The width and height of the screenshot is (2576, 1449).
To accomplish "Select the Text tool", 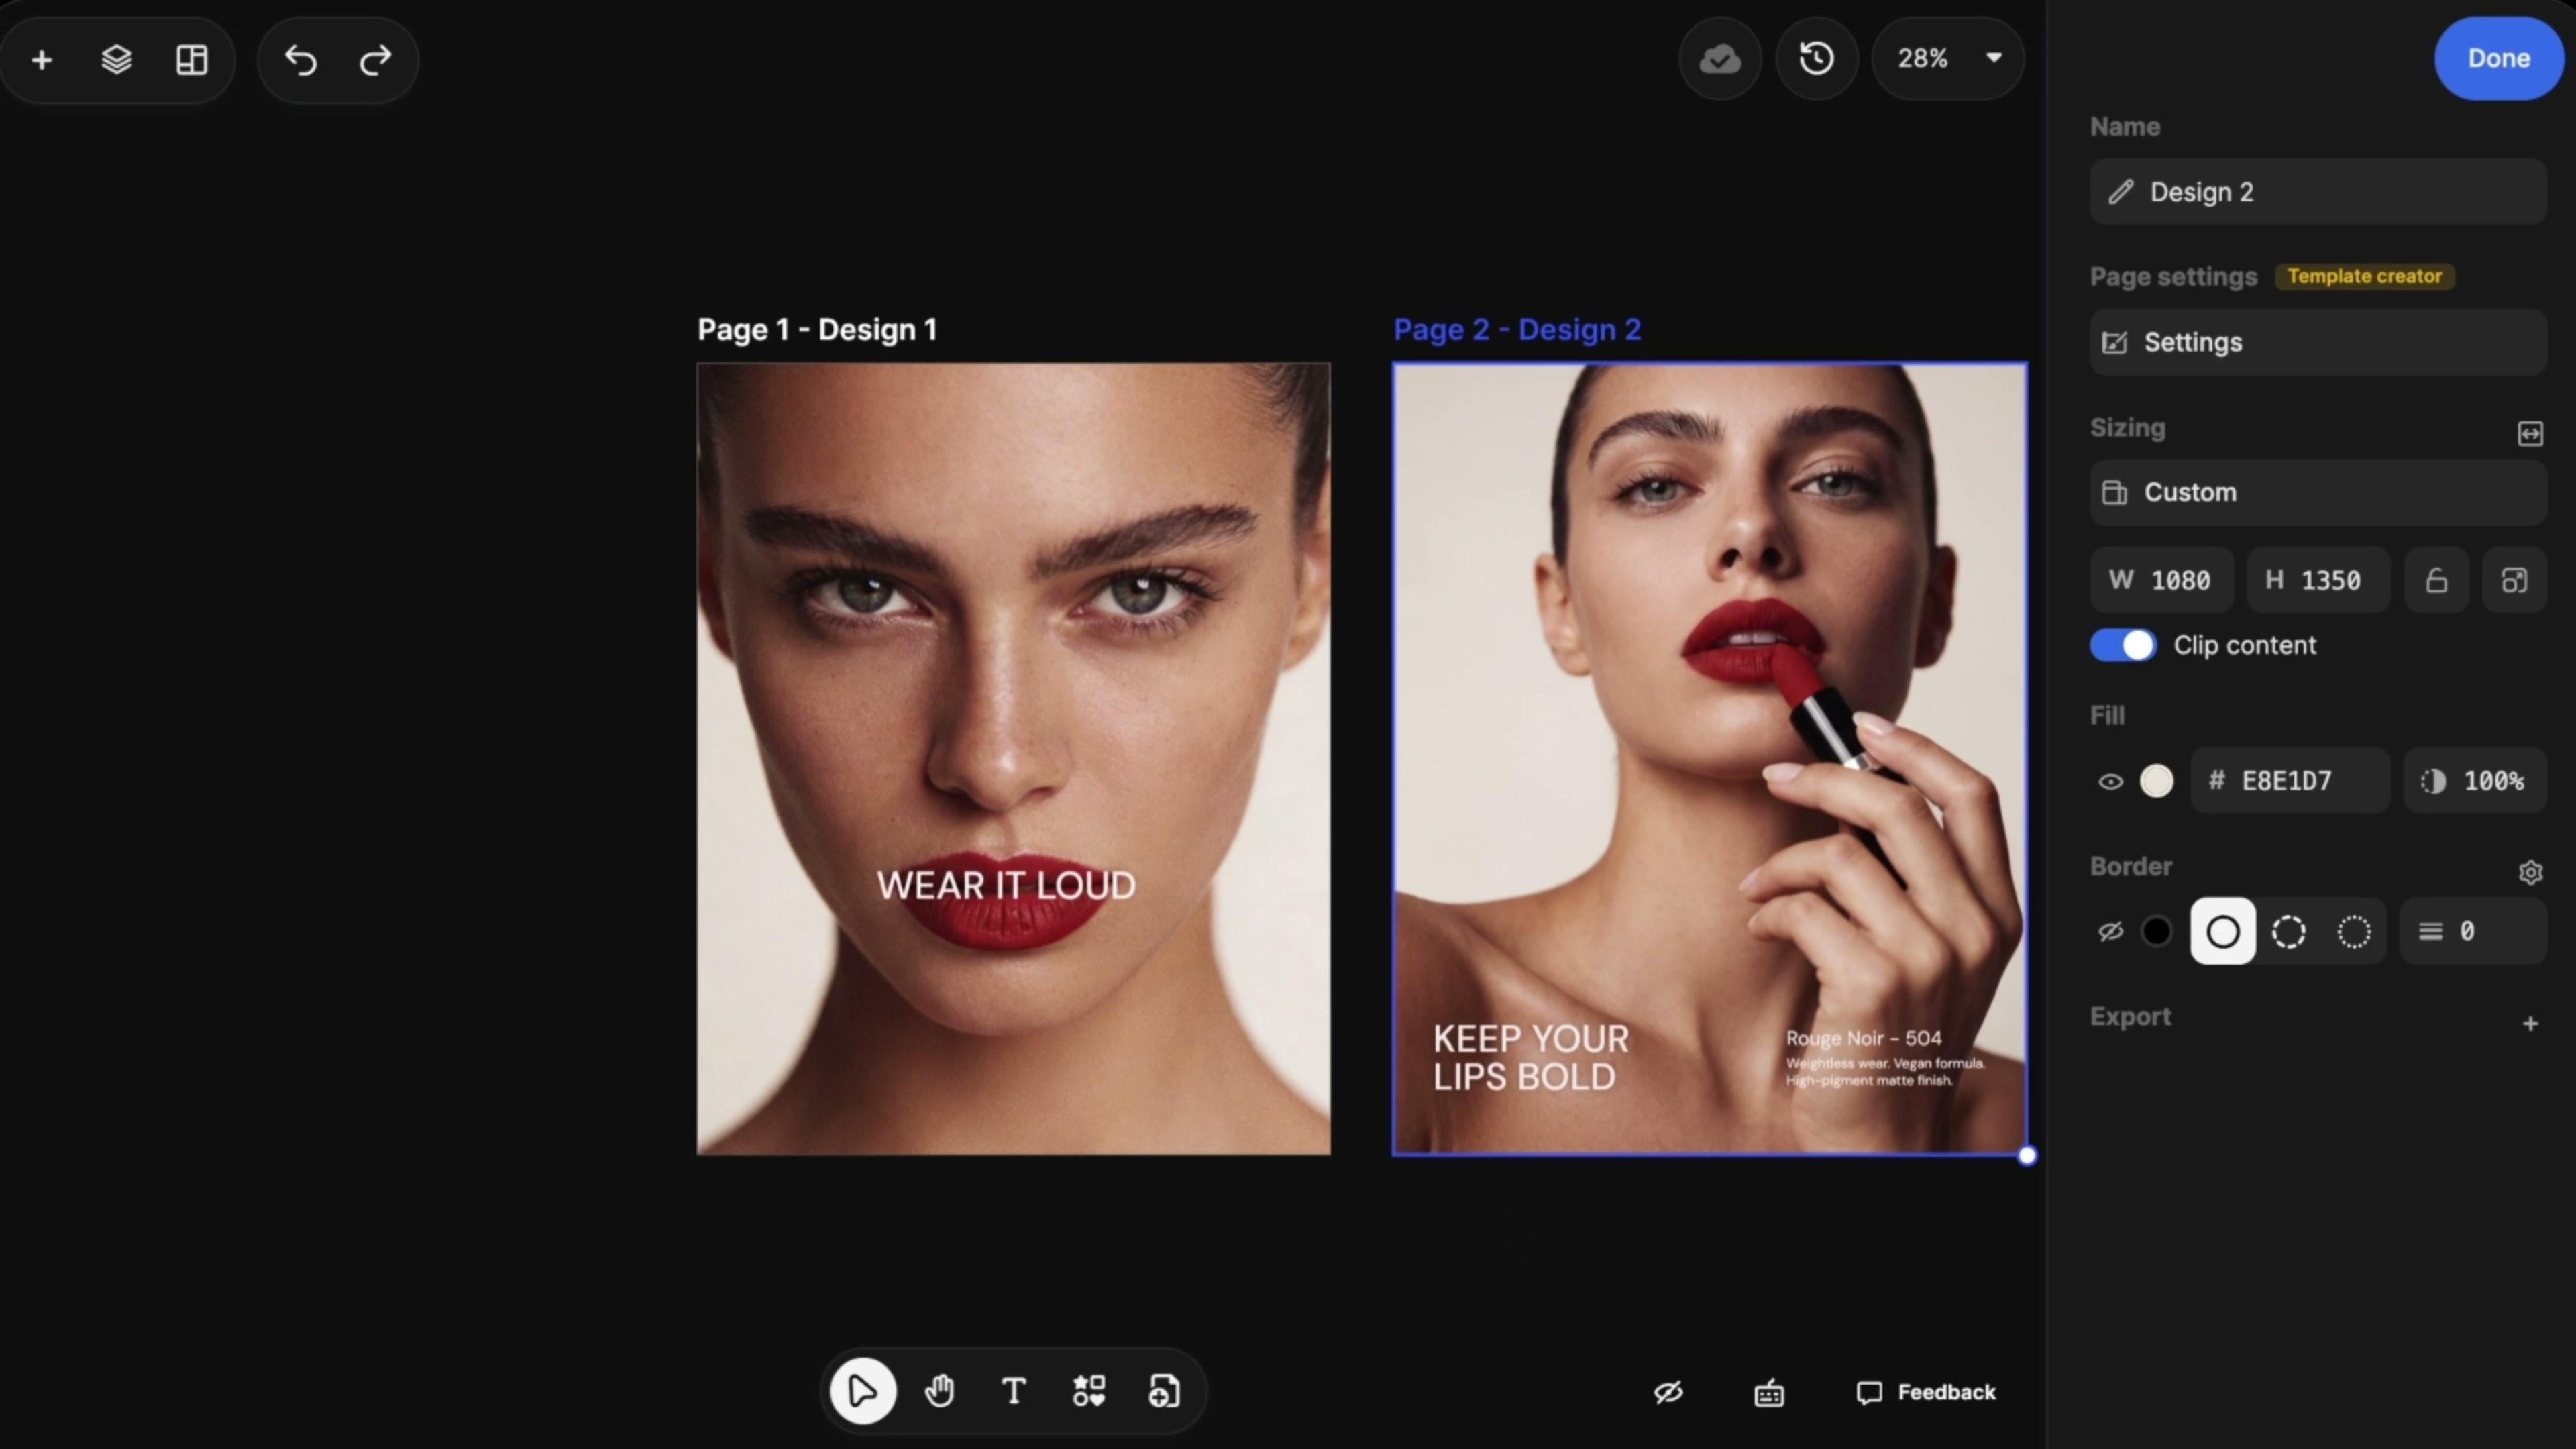I will [x=1014, y=1391].
